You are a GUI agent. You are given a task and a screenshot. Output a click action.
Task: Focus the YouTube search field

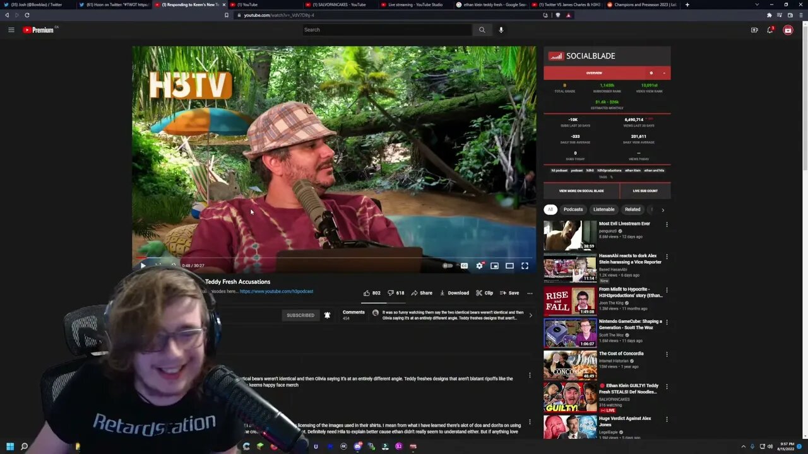click(x=386, y=30)
